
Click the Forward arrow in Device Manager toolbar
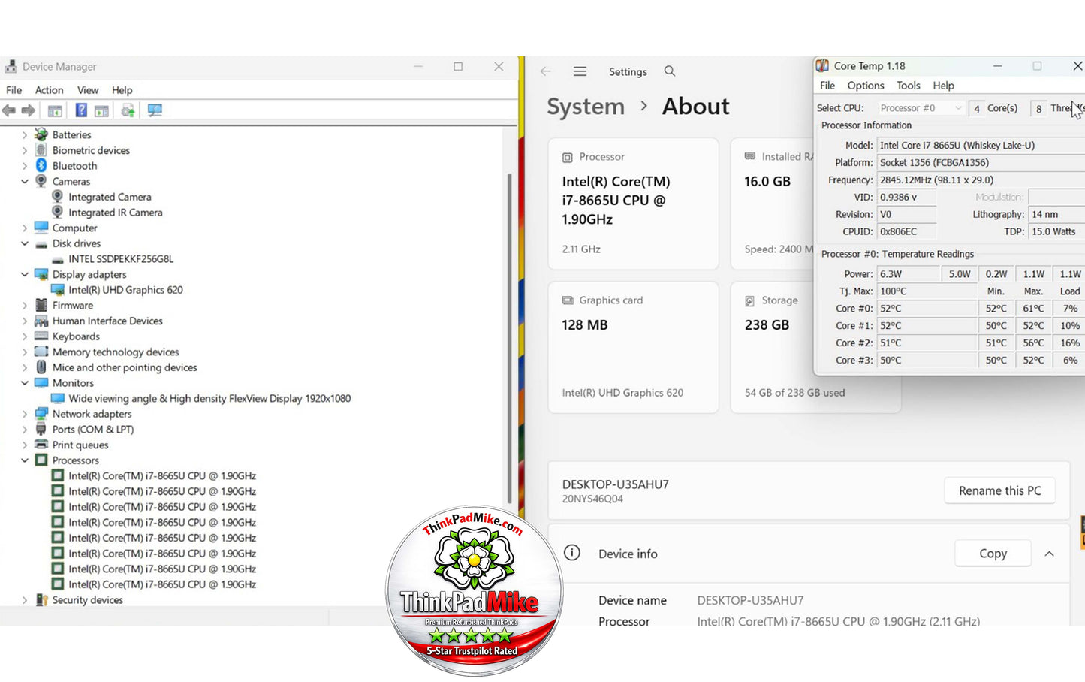pyautogui.click(x=29, y=110)
